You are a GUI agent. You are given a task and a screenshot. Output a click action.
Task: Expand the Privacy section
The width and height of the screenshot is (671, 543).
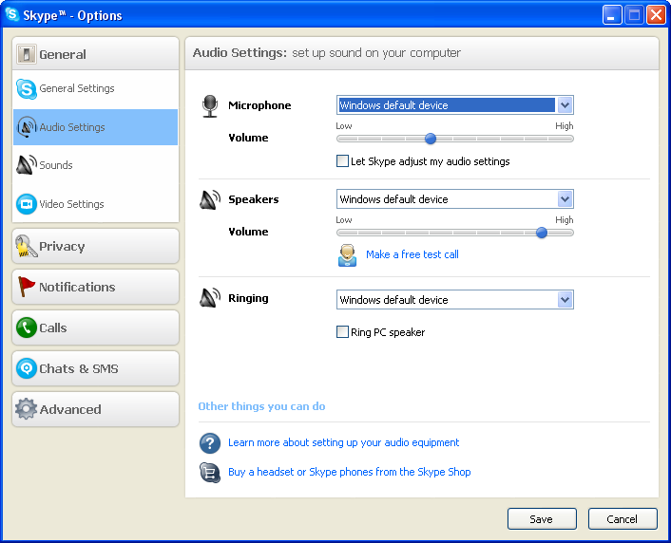pyautogui.click(x=95, y=246)
